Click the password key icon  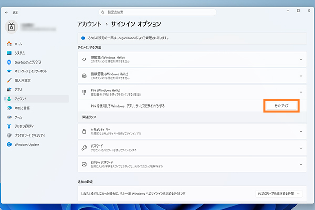click(84, 148)
